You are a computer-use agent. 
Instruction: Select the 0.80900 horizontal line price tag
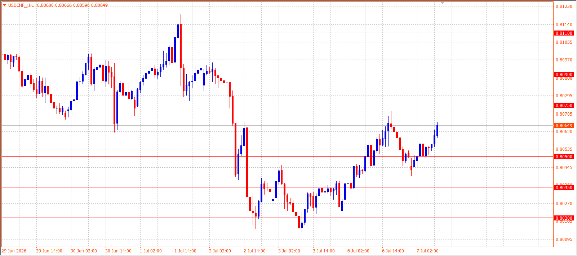[564, 75]
